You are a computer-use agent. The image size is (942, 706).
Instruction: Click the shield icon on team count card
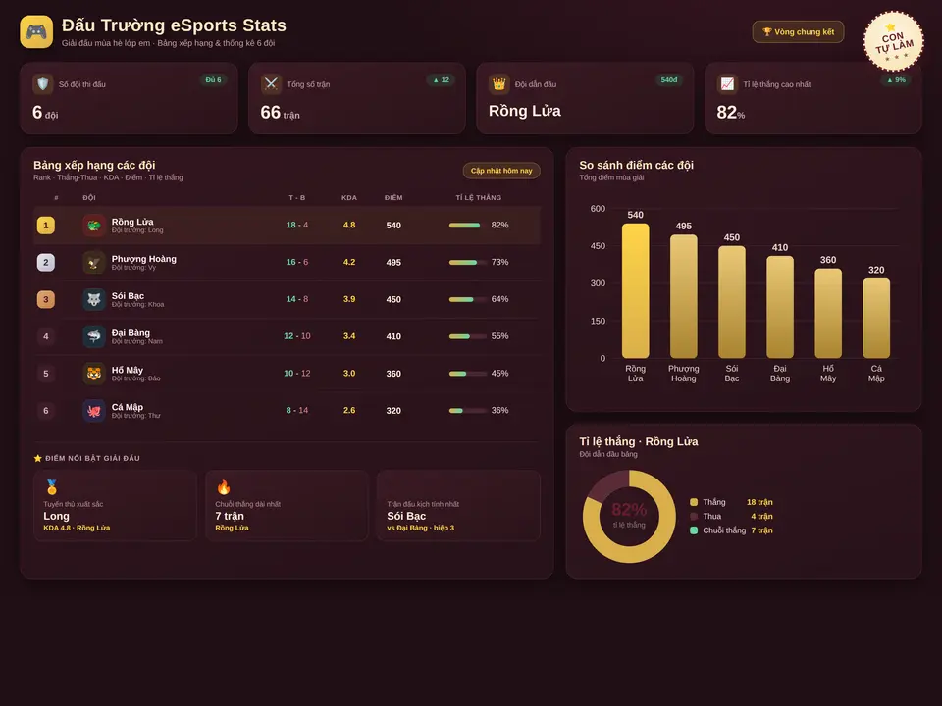[42, 84]
